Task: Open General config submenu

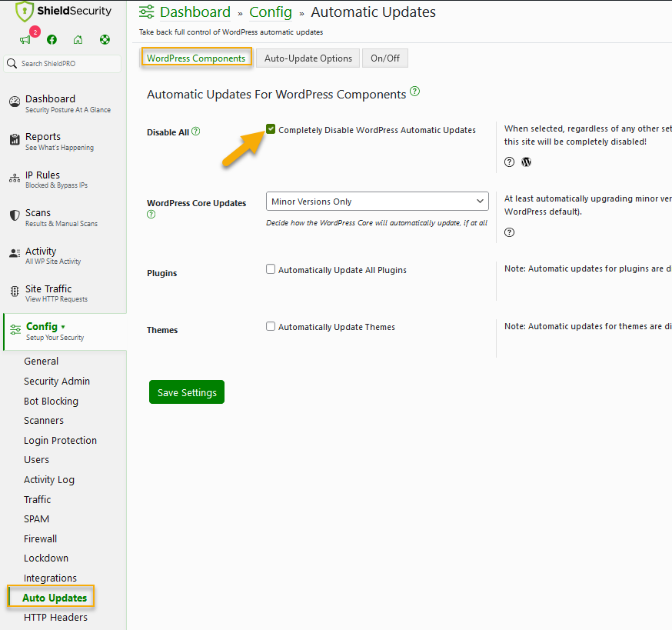Action: point(42,361)
